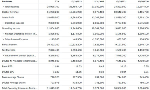Screen dimensions: 150x90
Task: Click the Operating Income row label
Action: (11, 28)
